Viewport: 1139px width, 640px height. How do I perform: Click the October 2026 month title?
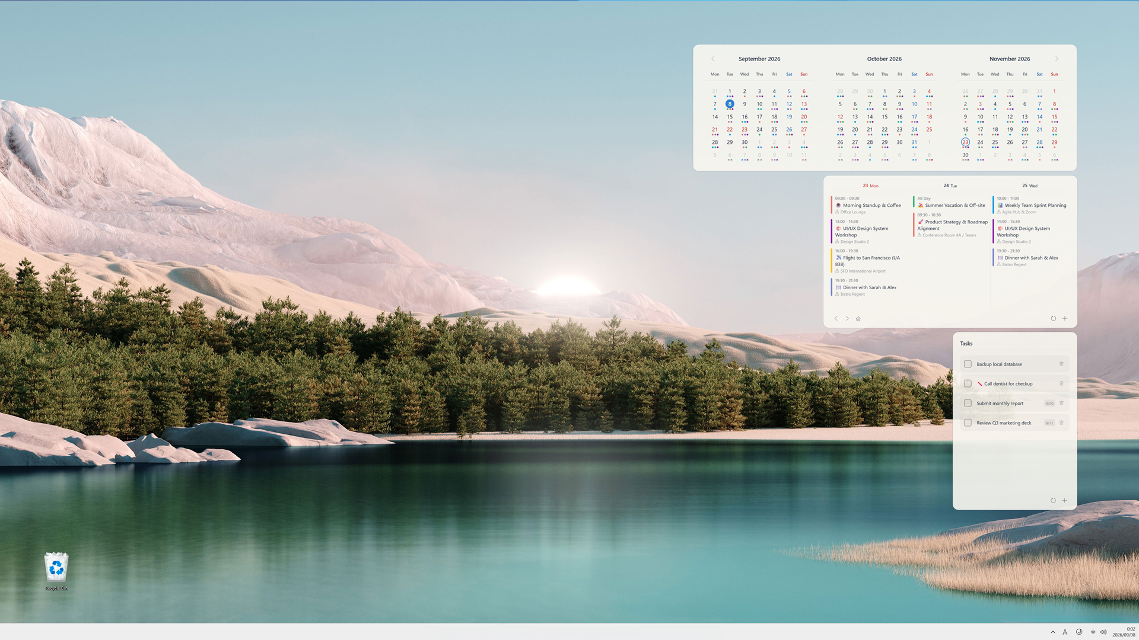pos(884,59)
